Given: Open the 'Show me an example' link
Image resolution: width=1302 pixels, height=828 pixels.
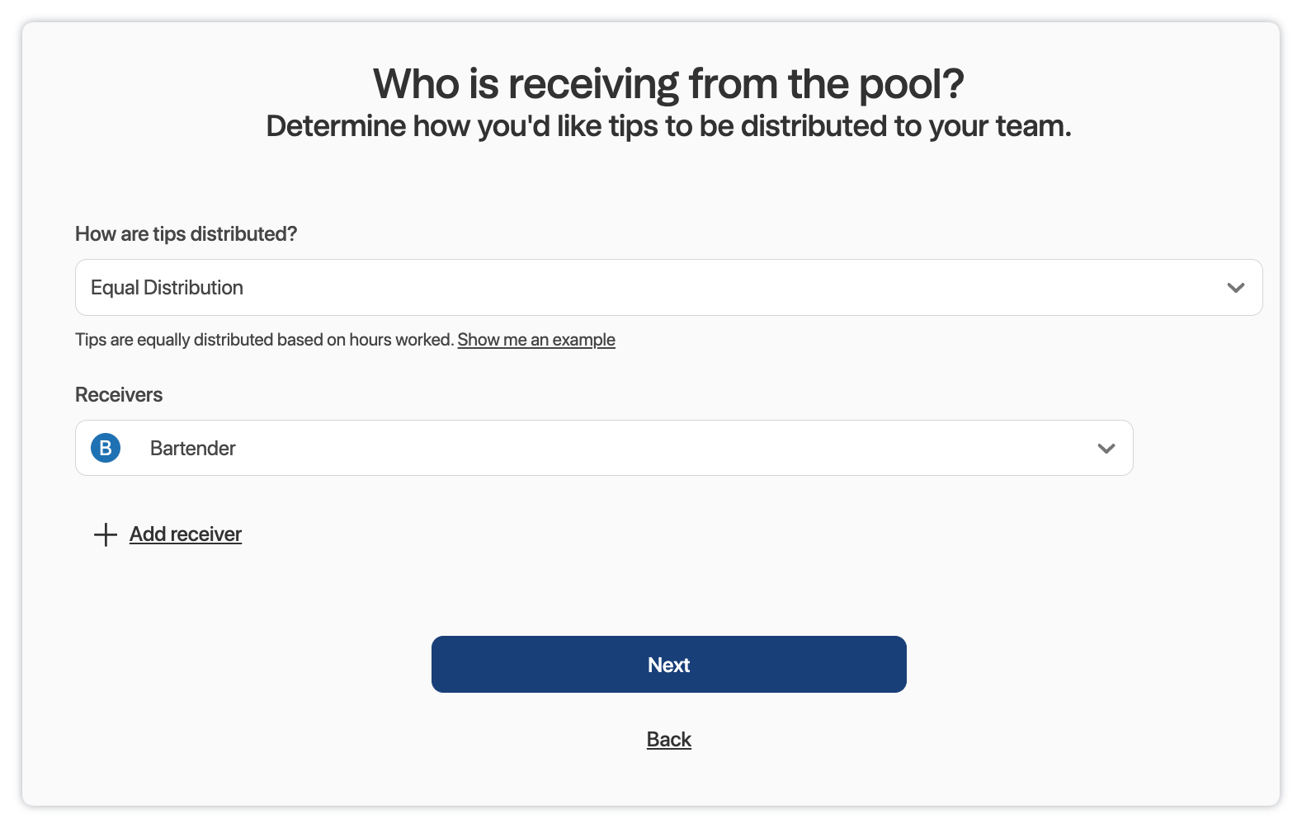Looking at the screenshot, I should 535,340.
